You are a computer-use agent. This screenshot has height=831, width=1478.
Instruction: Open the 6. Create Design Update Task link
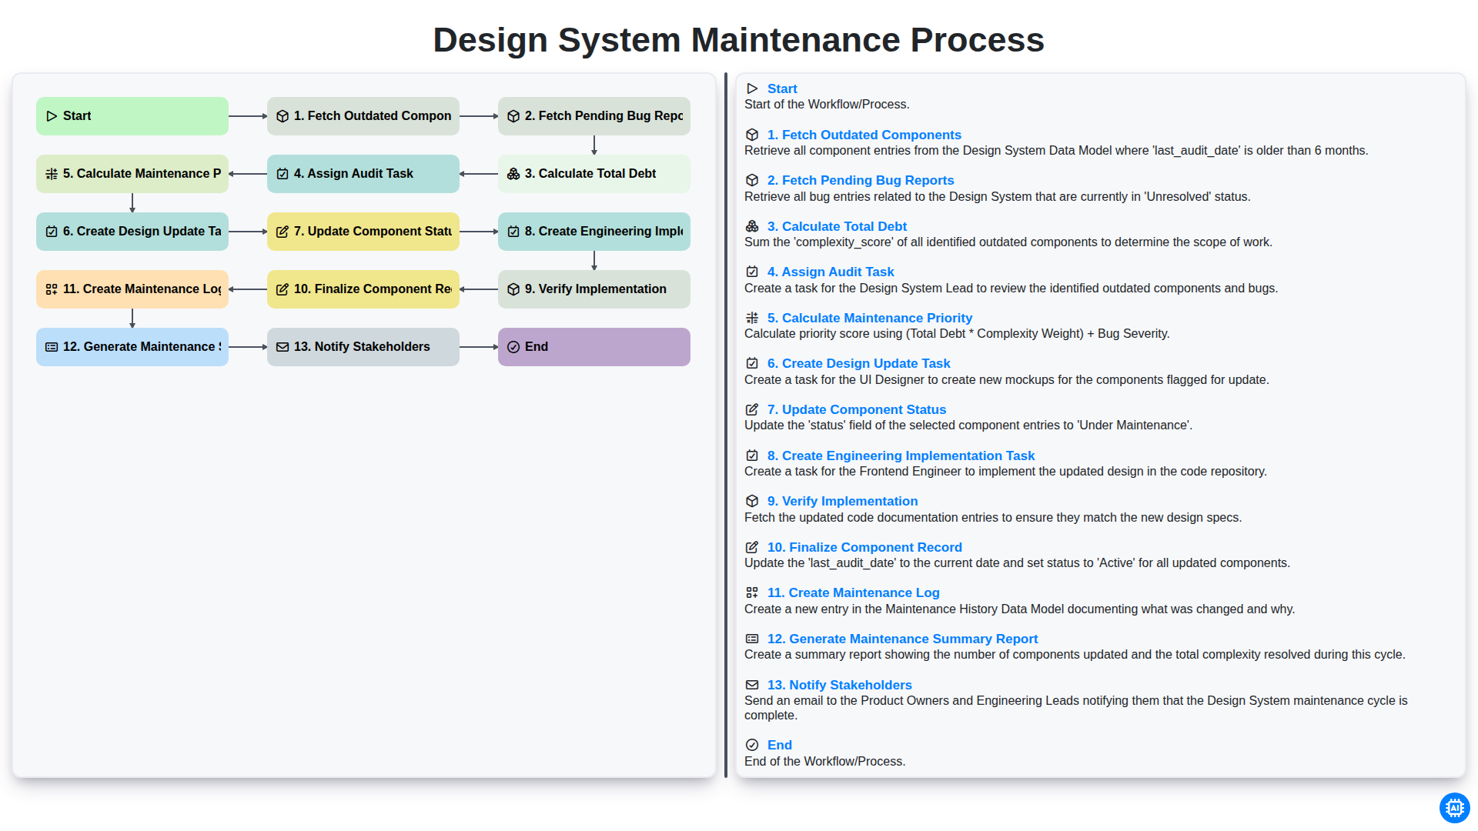[x=859, y=363]
